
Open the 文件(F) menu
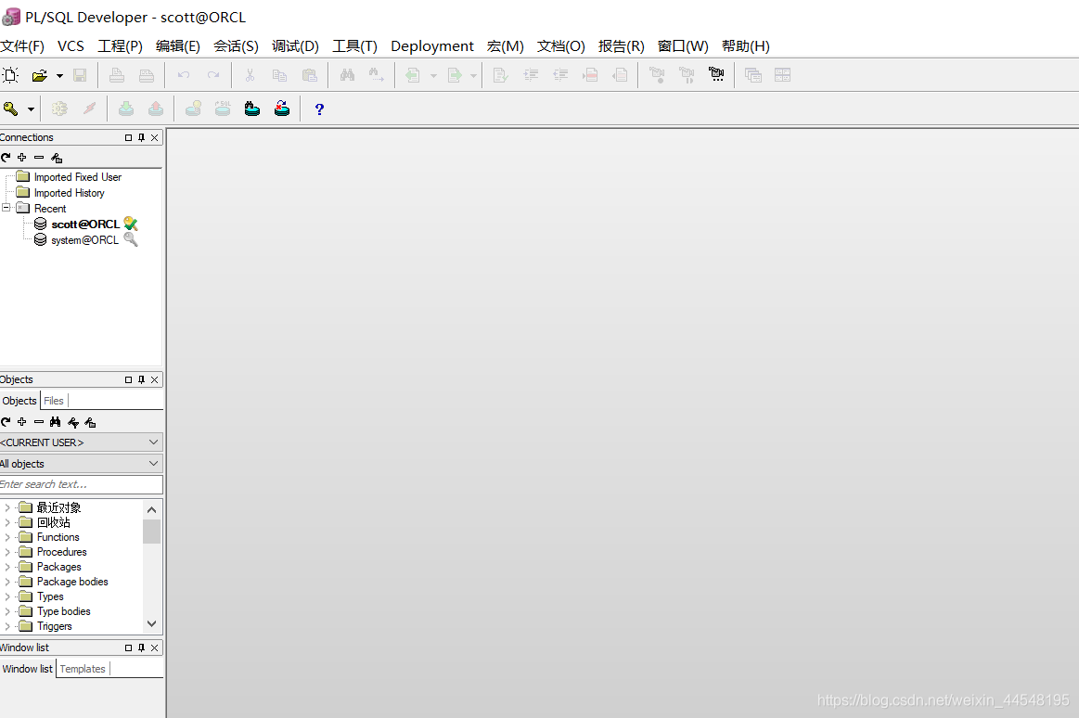(22, 46)
